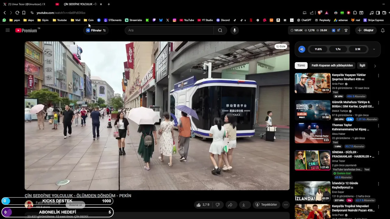The width and height of the screenshot is (390, 219).
Task: Open the STElements bookmark
Action: point(113,20)
